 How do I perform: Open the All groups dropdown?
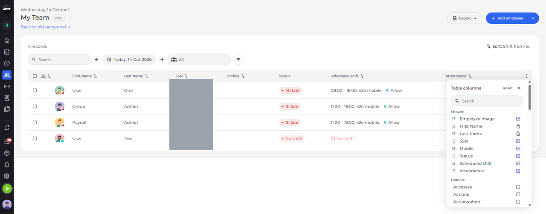(x=199, y=60)
